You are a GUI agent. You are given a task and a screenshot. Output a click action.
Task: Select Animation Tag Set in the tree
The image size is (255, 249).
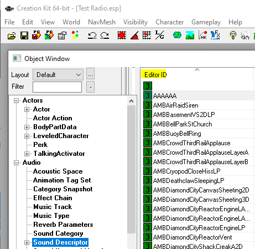tap(62, 180)
